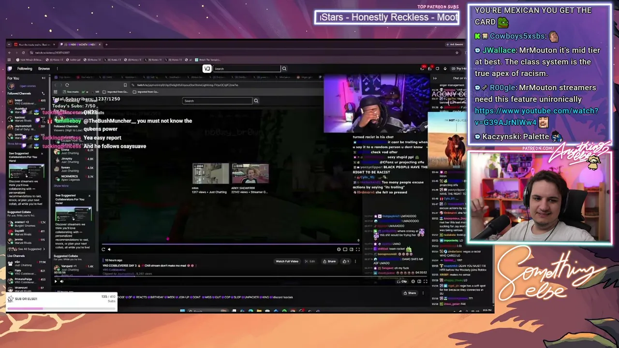Image resolution: width=619 pixels, height=348 pixels.
Task: Open a new browser tab
Action: coord(106,44)
